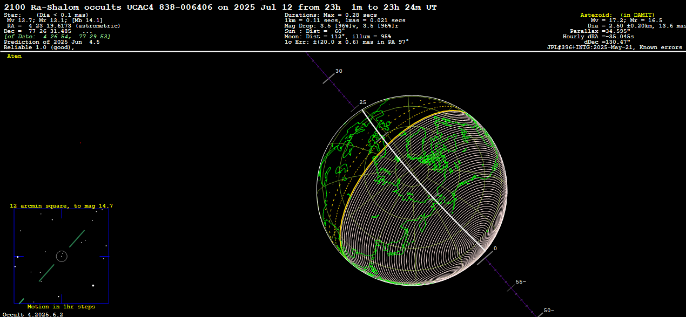
Task: Click the '1km = 0.11 secs' scale line
Action: 345,20
